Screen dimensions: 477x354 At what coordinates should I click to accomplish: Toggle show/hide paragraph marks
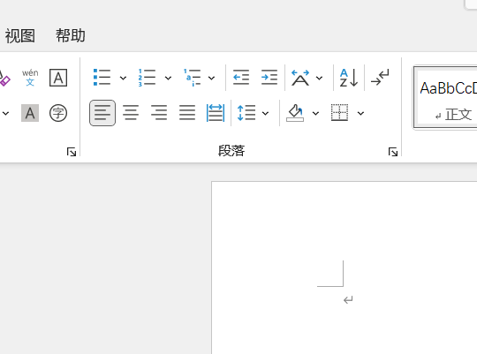(x=380, y=78)
